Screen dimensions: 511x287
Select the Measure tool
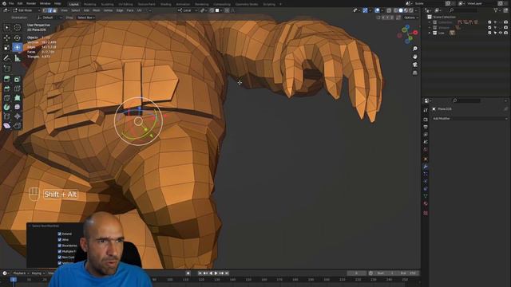[x=18, y=58]
